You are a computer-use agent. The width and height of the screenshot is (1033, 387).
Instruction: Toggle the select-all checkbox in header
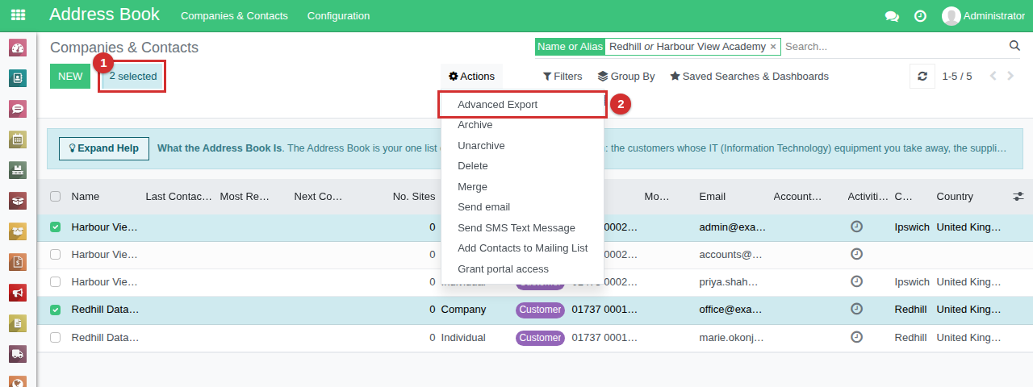pyautogui.click(x=55, y=196)
